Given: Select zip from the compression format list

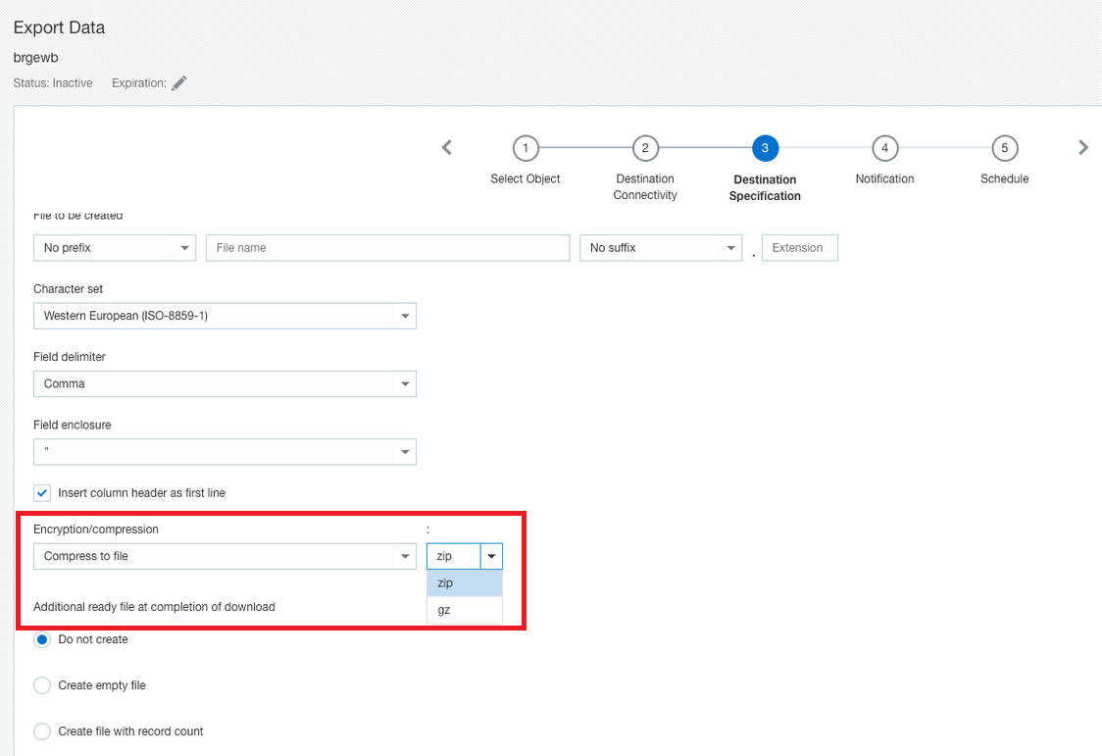Looking at the screenshot, I should [445, 582].
